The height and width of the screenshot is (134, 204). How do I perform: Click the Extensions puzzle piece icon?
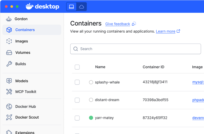pyautogui.click(x=9, y=132)
